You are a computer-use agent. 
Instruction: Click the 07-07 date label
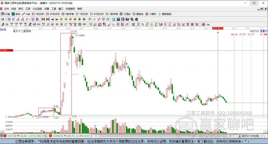(x=243, y=34)
